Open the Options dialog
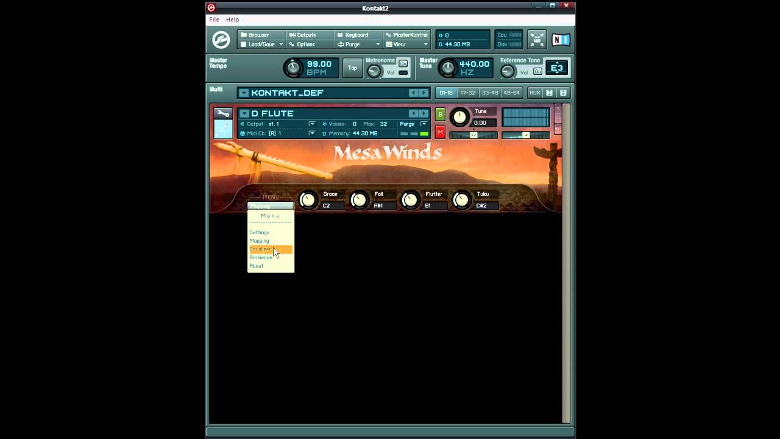 310,45
